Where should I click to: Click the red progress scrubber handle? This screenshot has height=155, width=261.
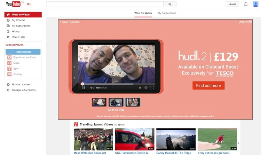tap(82, 84)
